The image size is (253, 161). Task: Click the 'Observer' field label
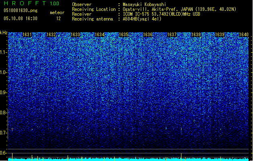[x=82, y=4]
